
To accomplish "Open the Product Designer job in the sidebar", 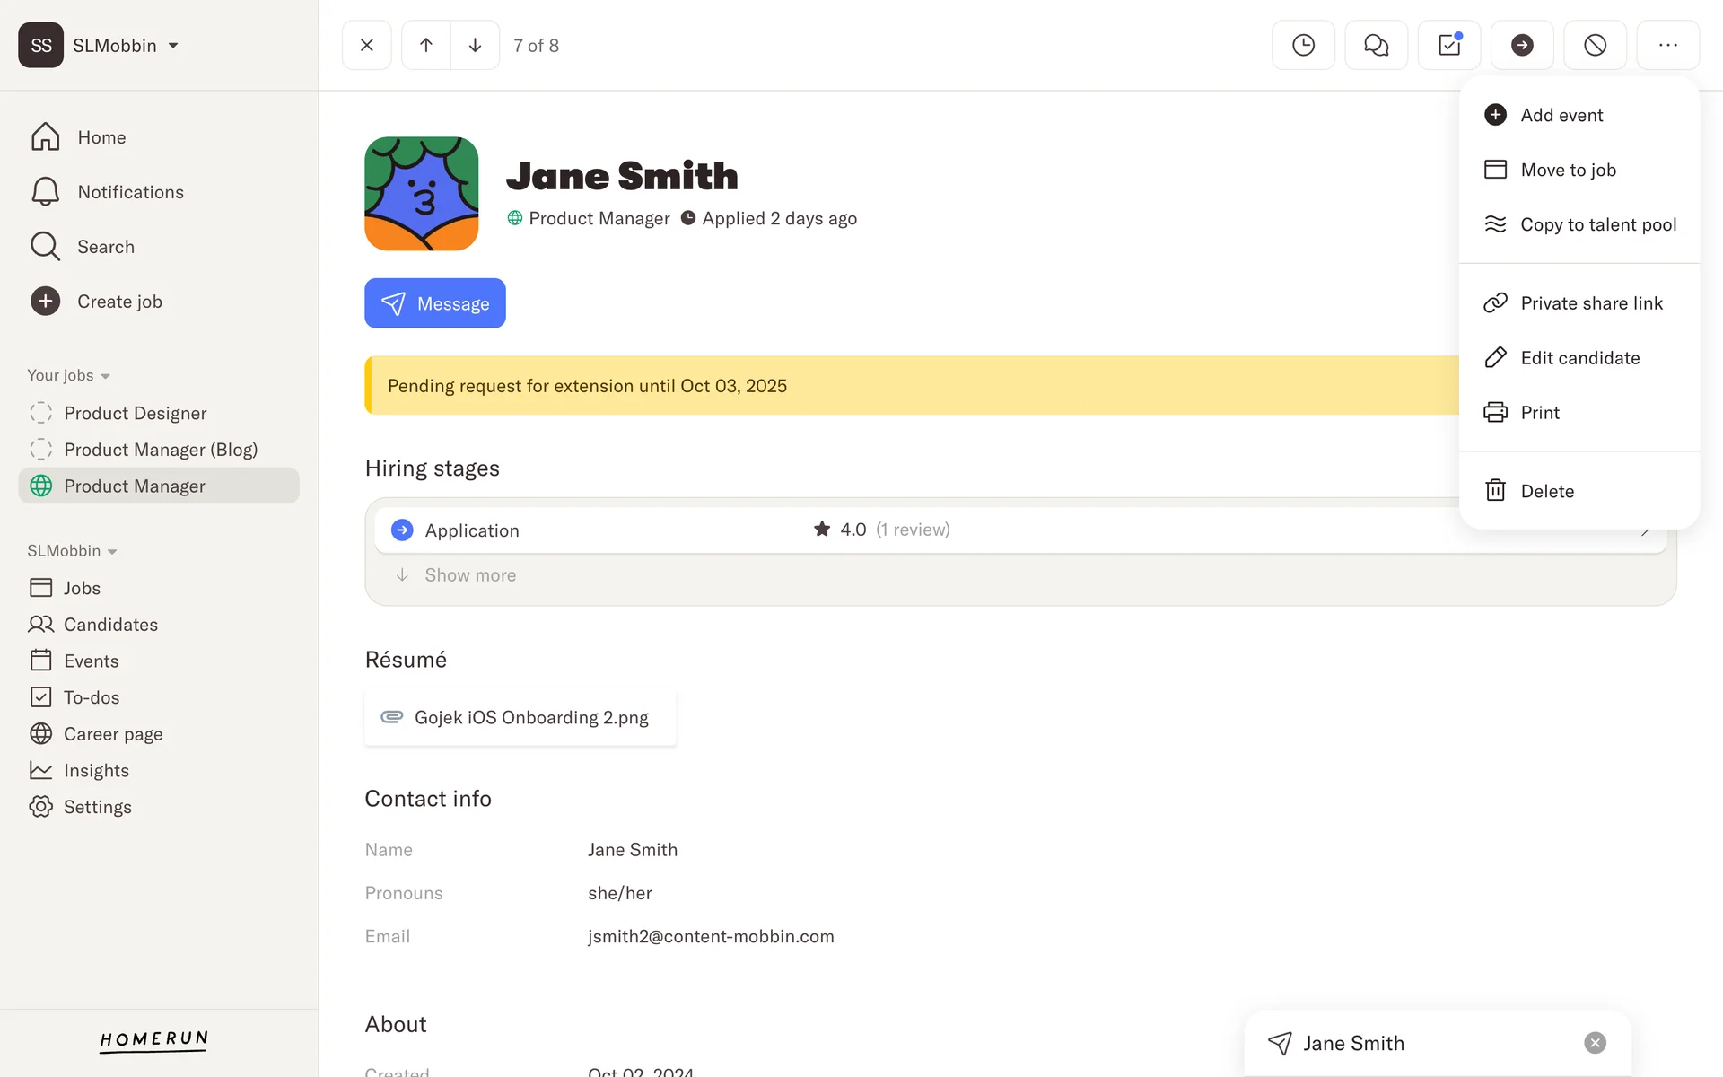I will click(x=135, y=413).
